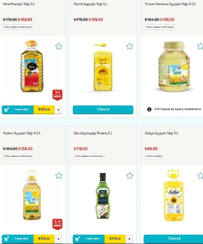Viewport: 203px width, 244px height.
Task: Expand quantity dropdown next to ₺119,00 button
Action: tap(129, 239)
